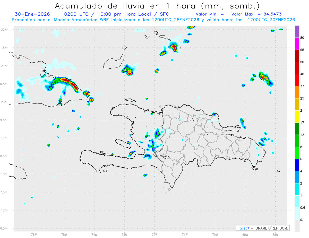Viewport: 309px width, 238px height.
Task: Click the magenta 65–80 mm legend swatch
Action: [297, 44]
